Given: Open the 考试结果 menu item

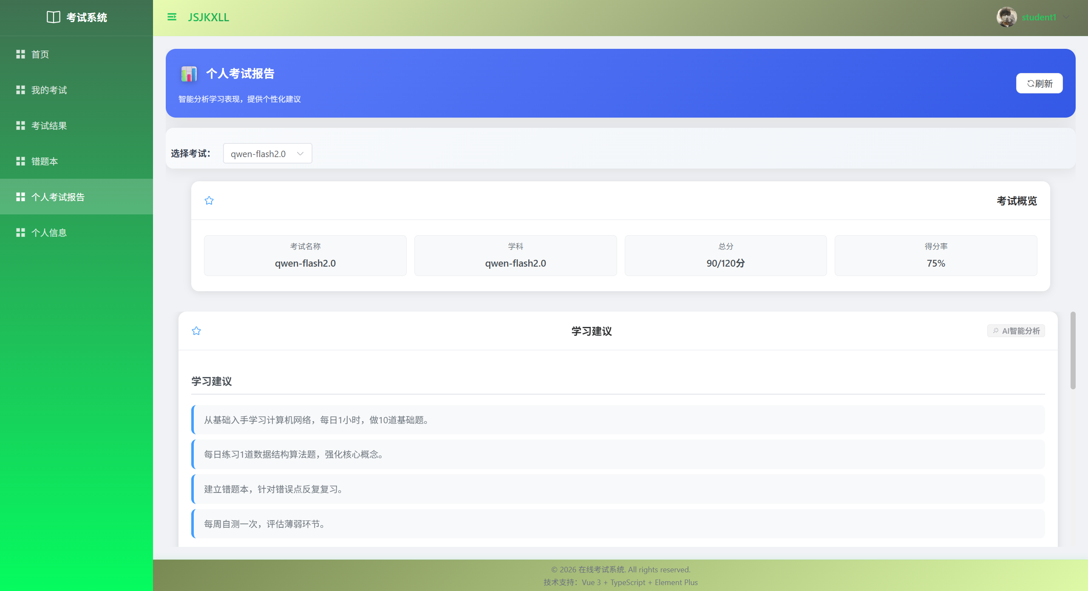Looking at the screenshot, I should [x=49, y=126].
